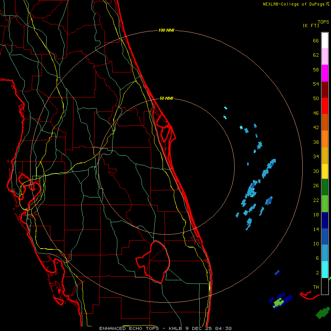Click the TH legend label

pos(316,287)
